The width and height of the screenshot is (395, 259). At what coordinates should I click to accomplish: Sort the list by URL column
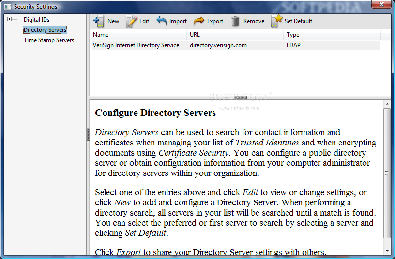coord(235,35)
